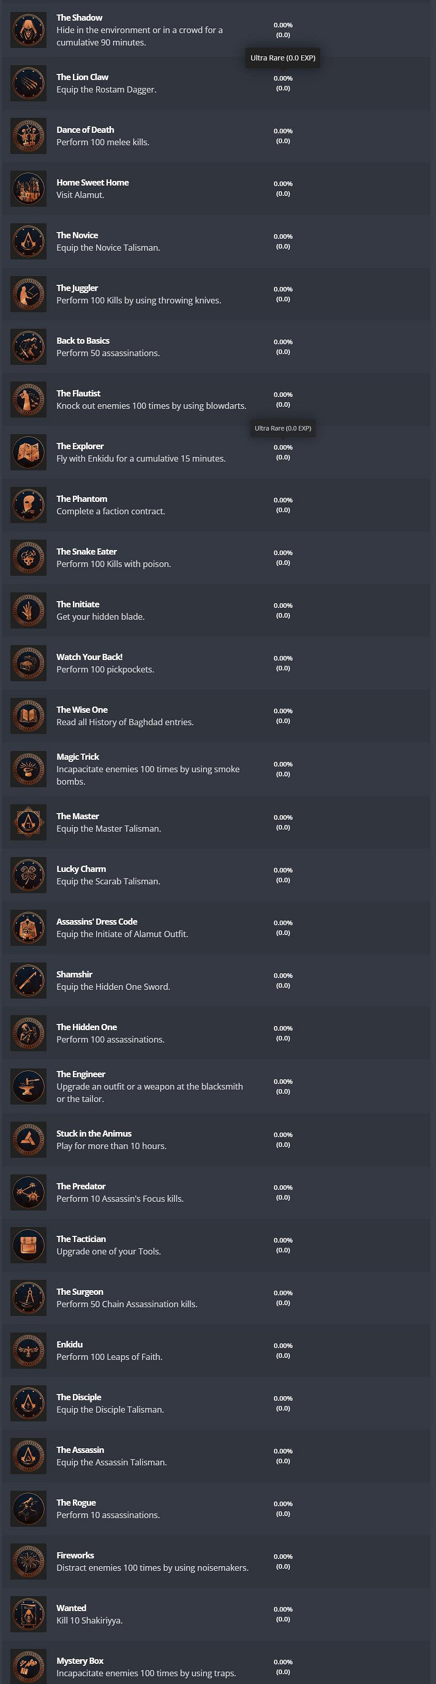
Task: Select the Dance of Death badge icon
Action: (28, 136)
